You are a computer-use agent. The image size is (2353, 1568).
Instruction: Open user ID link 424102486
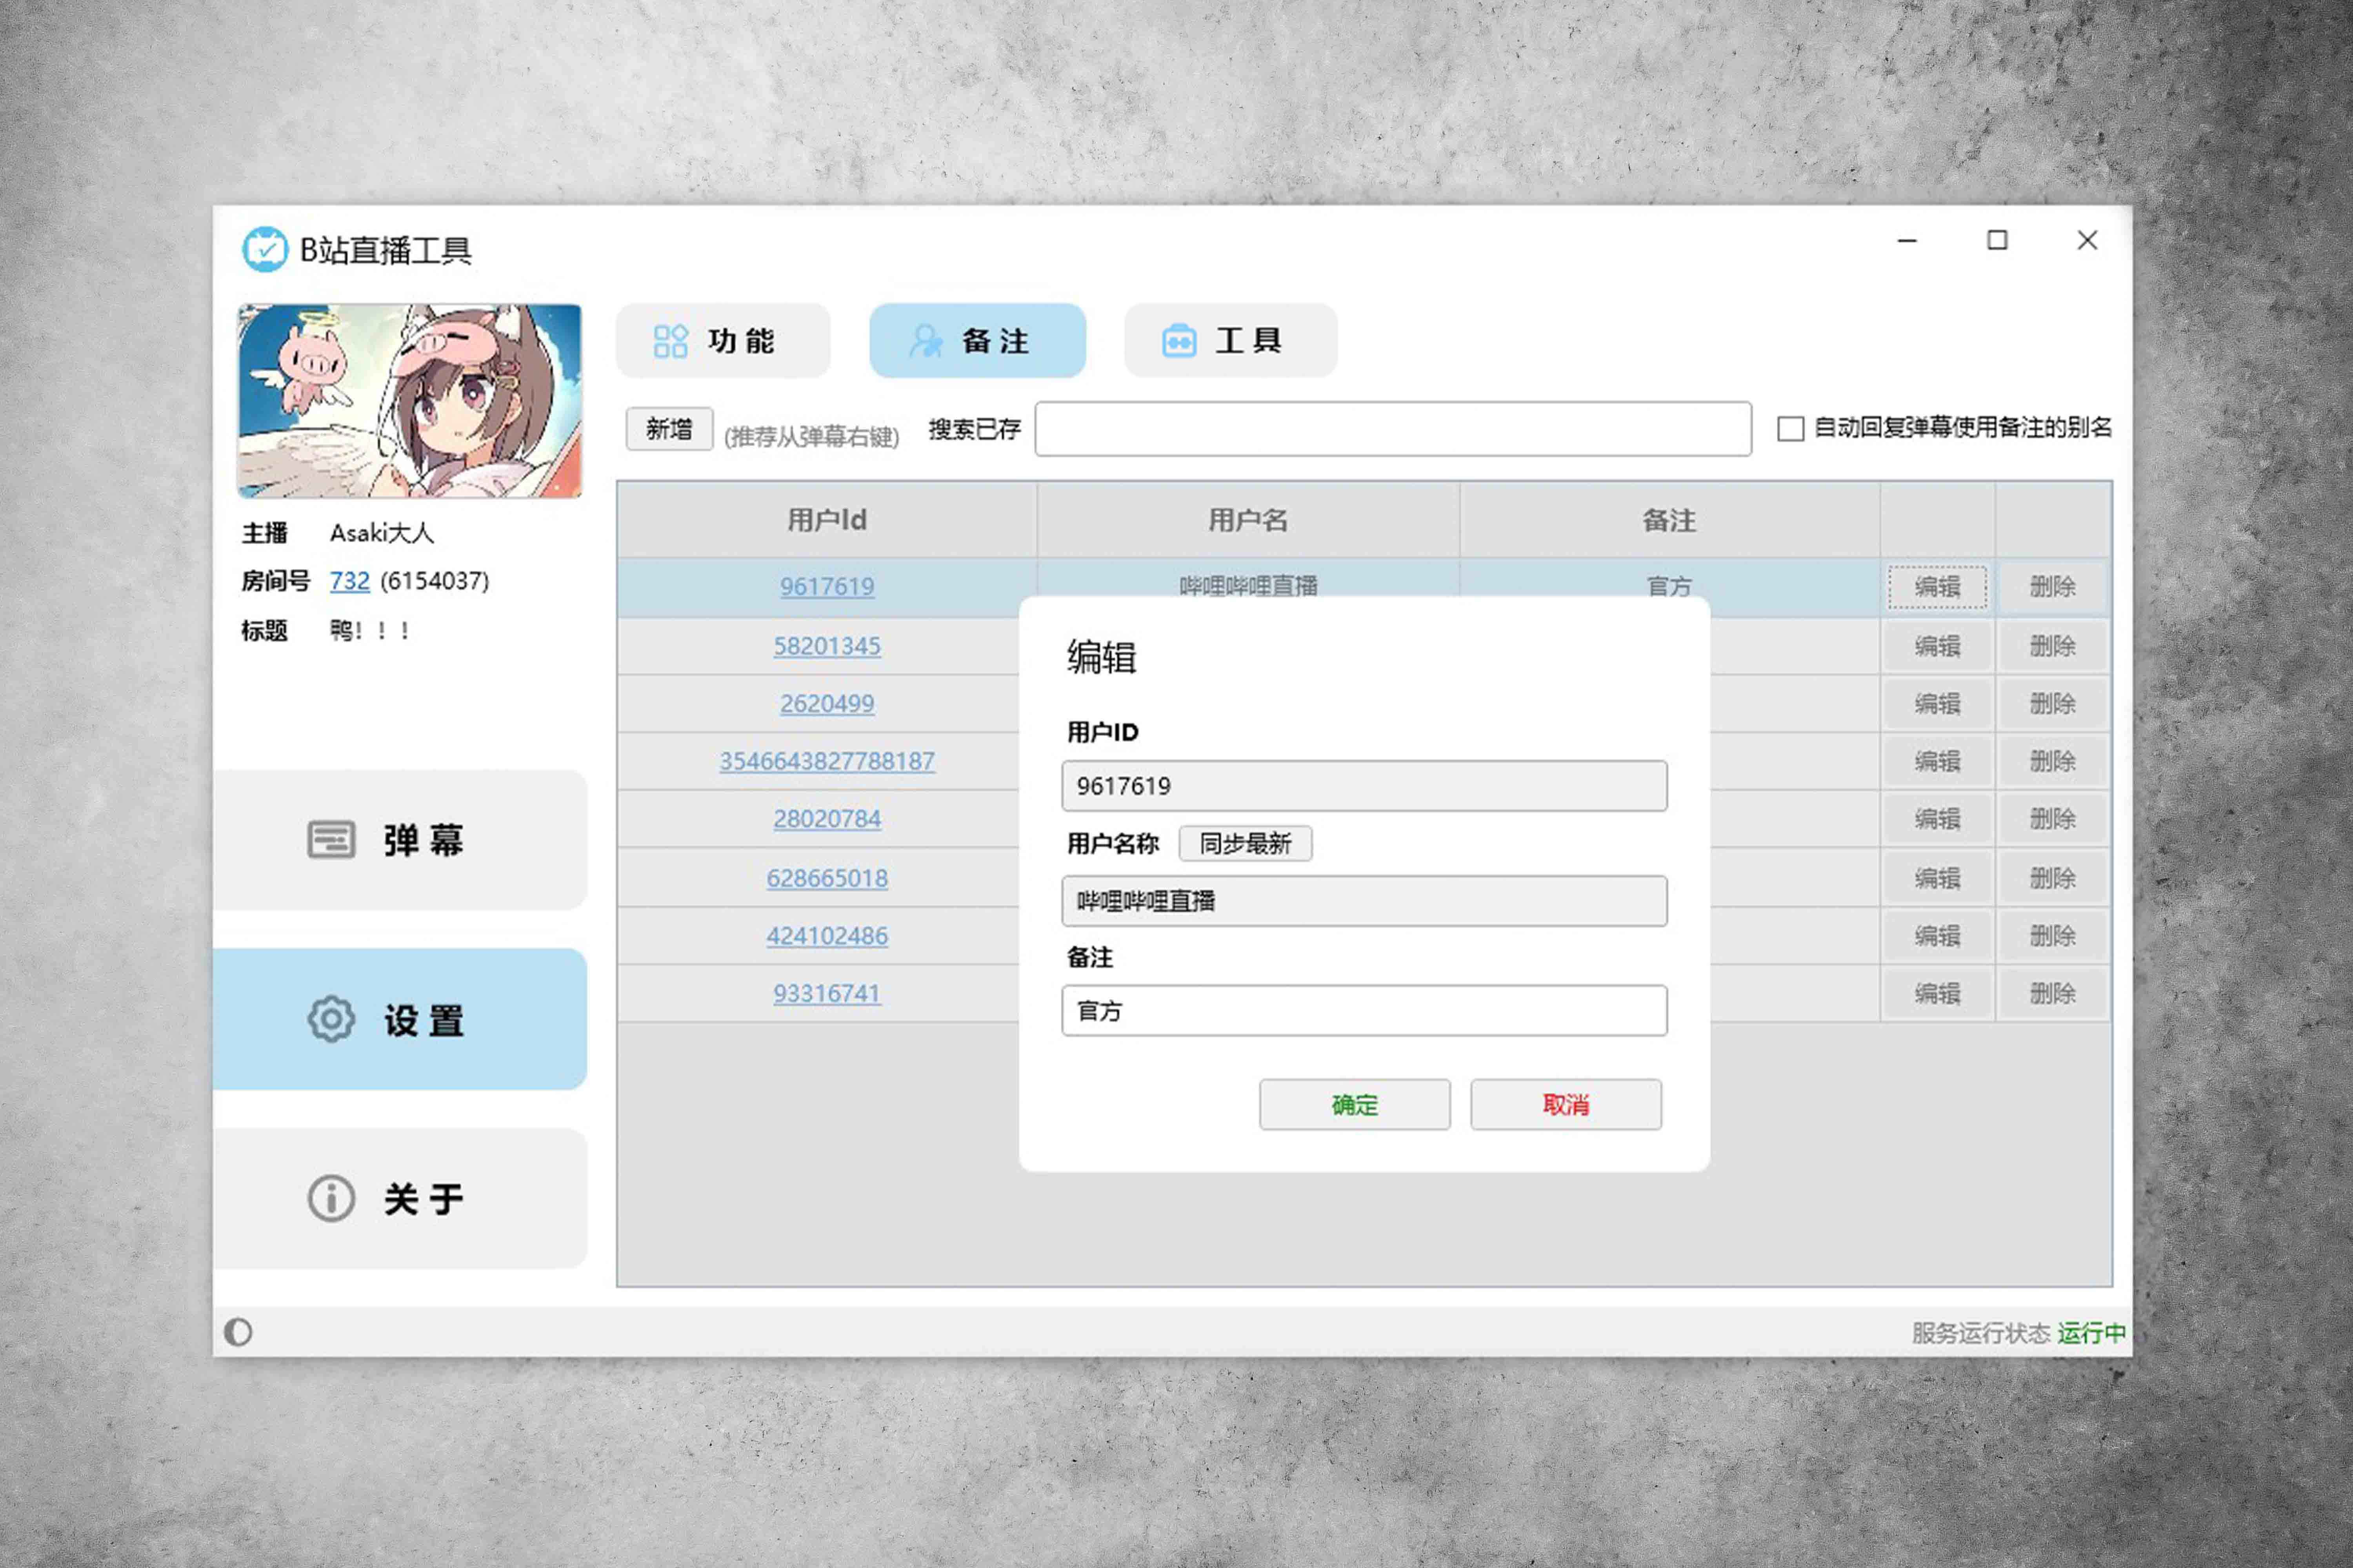tap(827, 936)
